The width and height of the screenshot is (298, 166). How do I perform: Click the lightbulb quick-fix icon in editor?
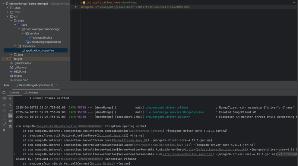[x=84, y=2]
